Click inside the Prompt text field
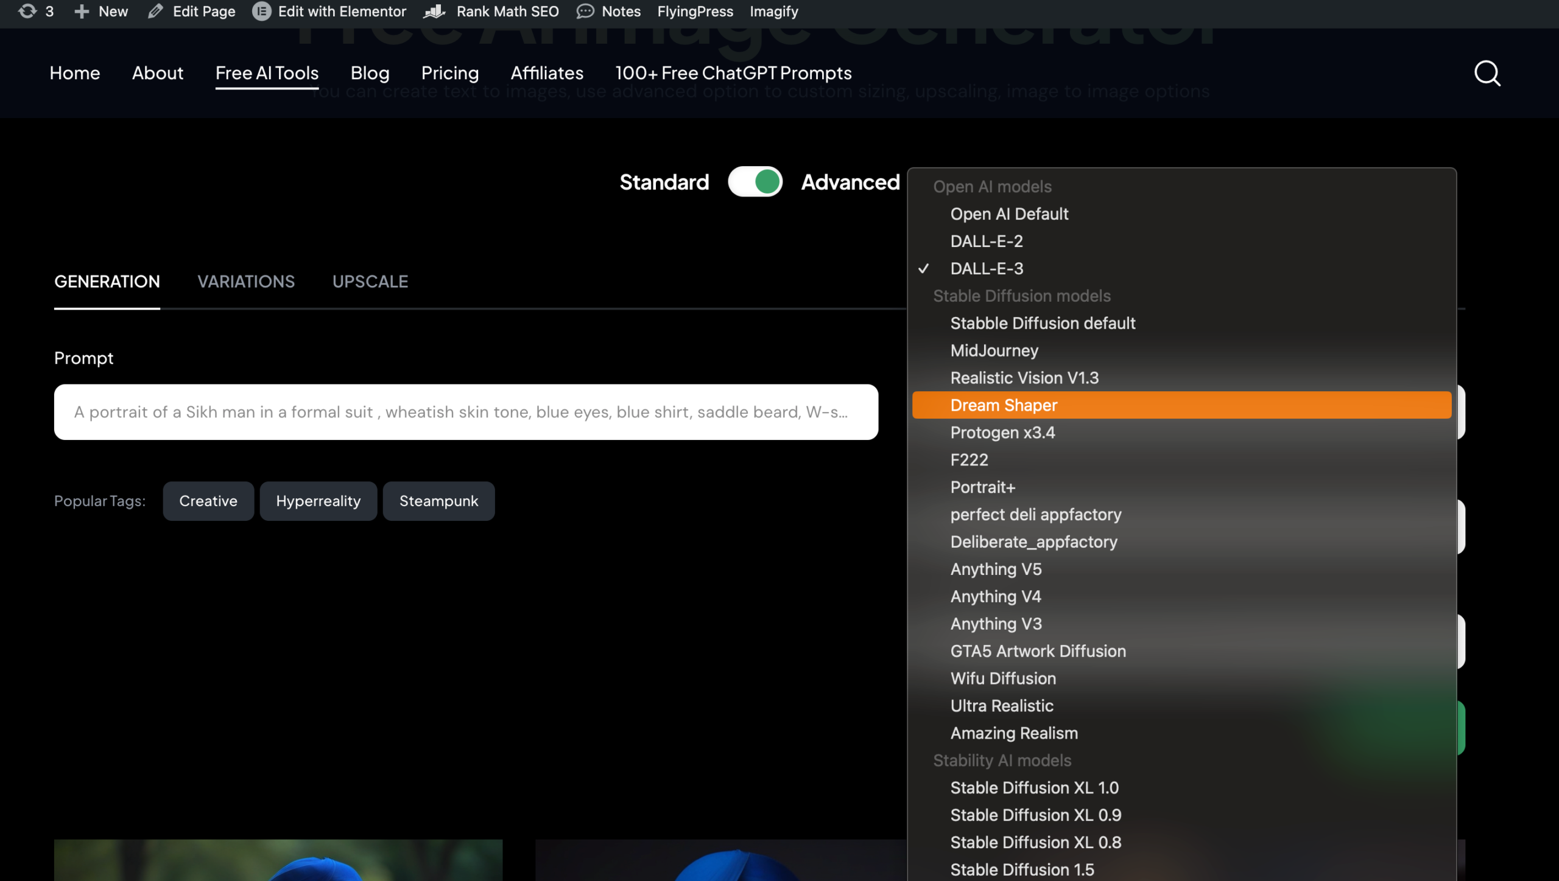 click(x=466, y=412)
